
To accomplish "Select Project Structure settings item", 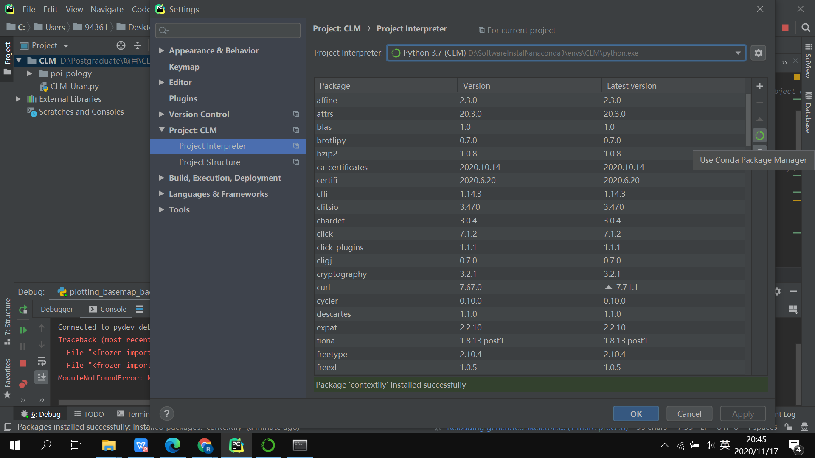I will 209,162.
